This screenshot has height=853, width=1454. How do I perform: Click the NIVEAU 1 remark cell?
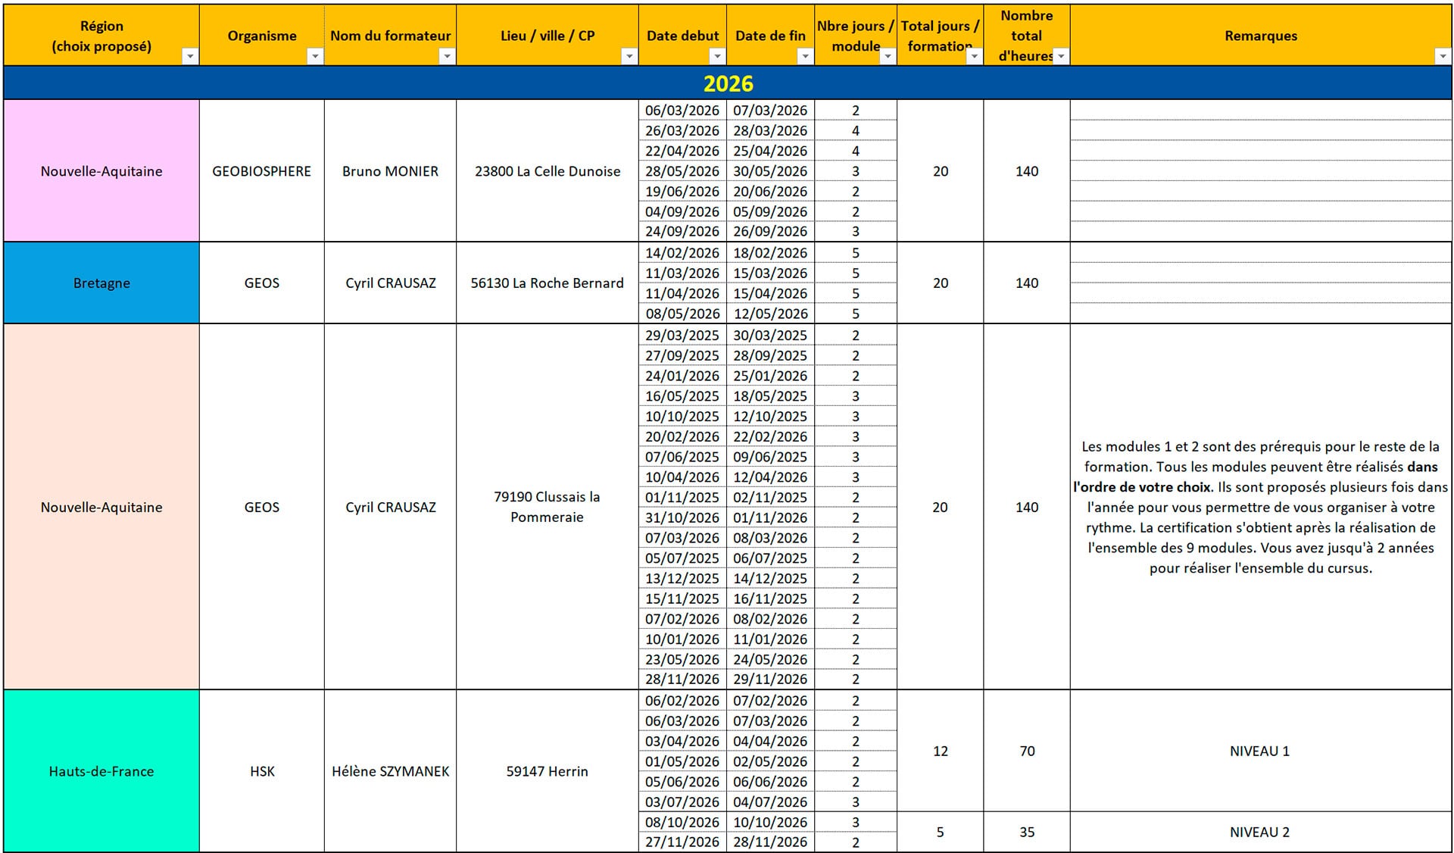click(x=1259, y=751)
